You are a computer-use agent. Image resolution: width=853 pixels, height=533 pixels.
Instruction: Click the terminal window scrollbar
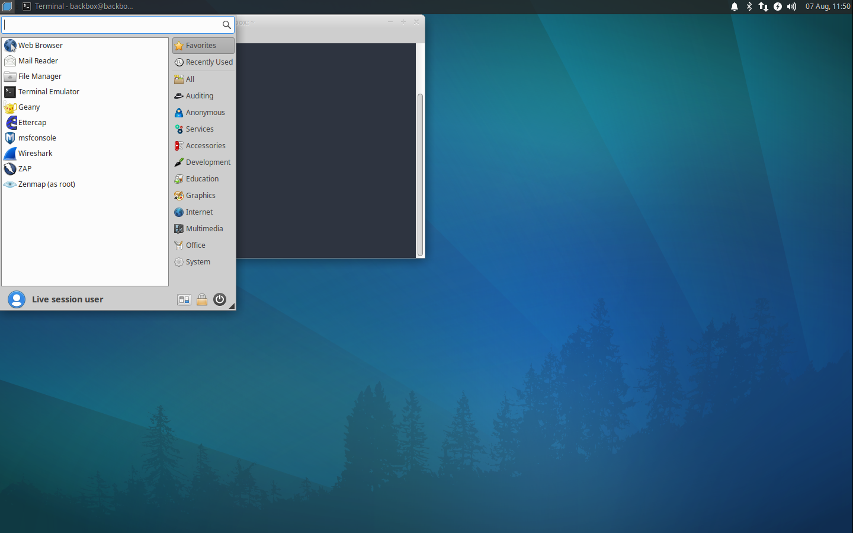(x=420, y=174)
